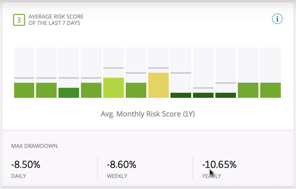Open details for the yearly drawdown figure
This screenshot has width=296, height=189.
click(219, 165)
